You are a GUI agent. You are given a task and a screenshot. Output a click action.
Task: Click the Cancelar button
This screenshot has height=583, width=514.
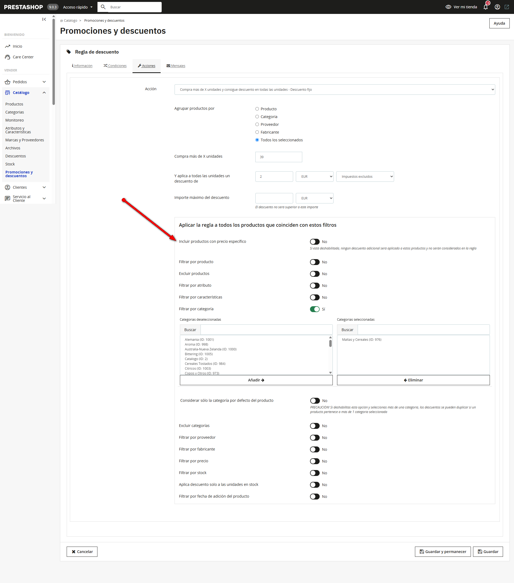coord(82,552)
